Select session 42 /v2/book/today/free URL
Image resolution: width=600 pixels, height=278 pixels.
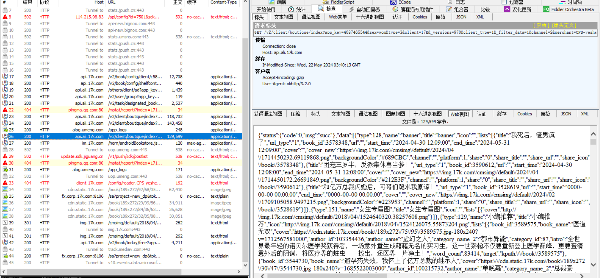click(134, 243)
